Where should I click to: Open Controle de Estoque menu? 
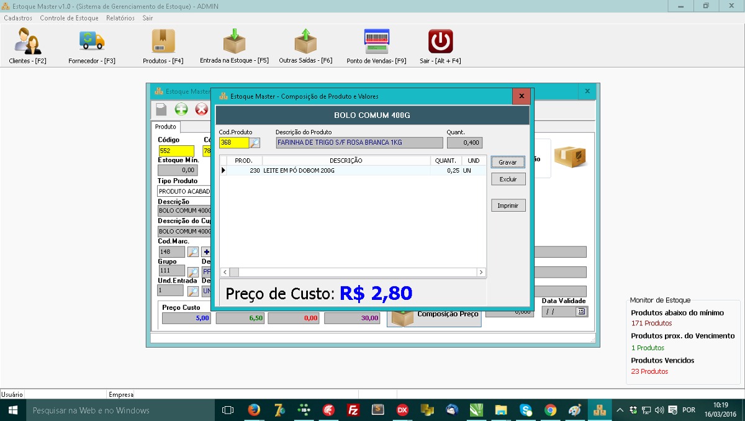(x=70, y=18)
